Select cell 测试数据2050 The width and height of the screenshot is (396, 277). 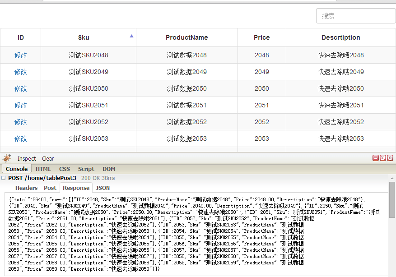(x=187, y=88)
